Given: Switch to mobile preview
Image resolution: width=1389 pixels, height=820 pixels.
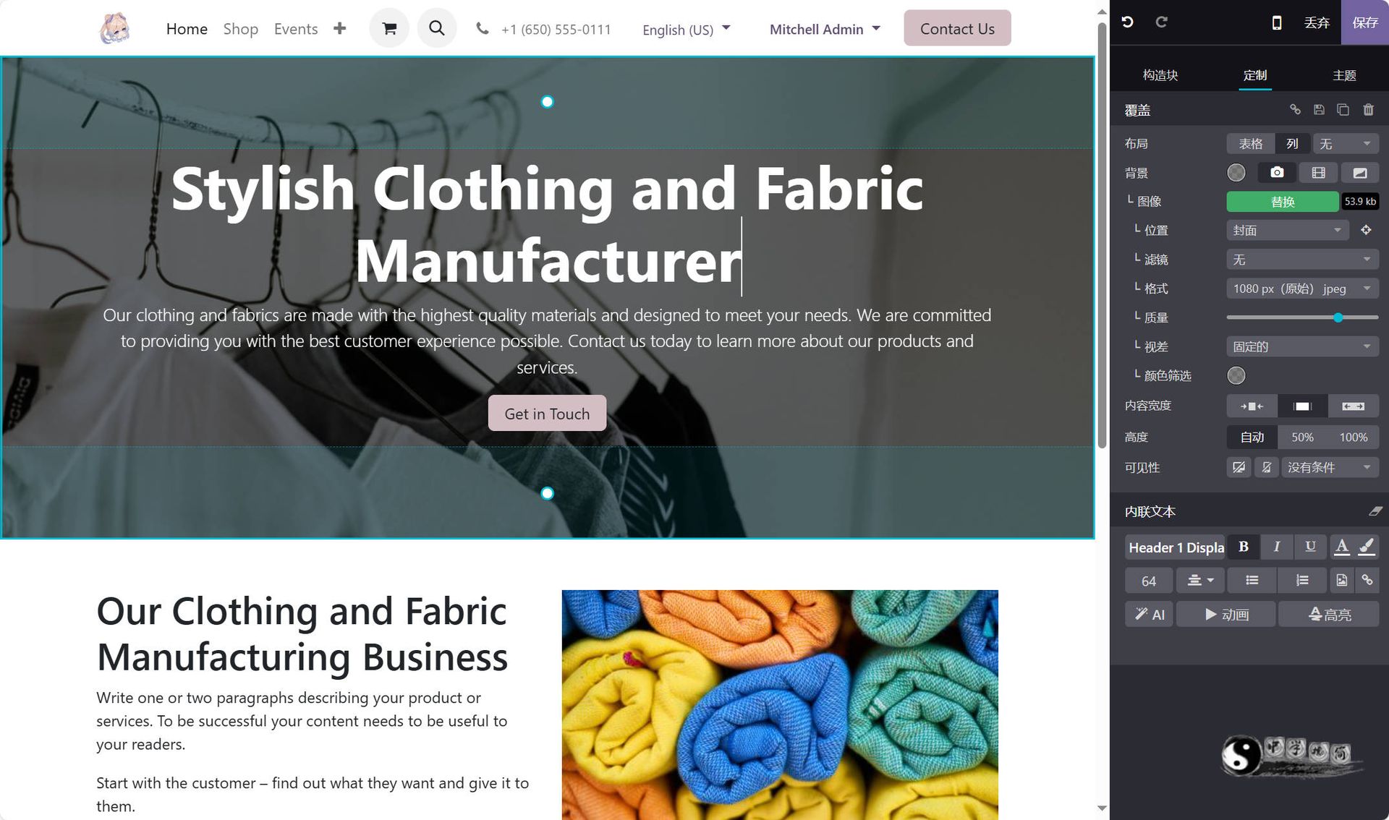Looking at the screenshot, I should tap(1277, 22).
